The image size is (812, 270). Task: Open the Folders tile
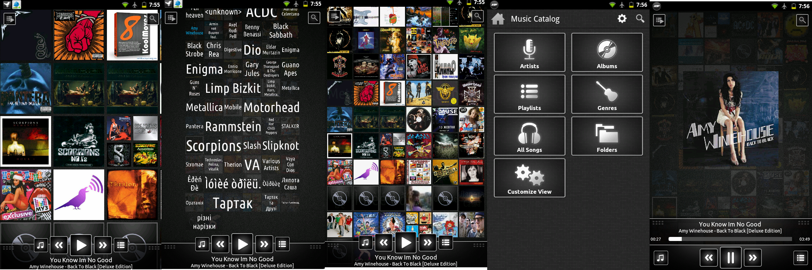click(607, 136)
